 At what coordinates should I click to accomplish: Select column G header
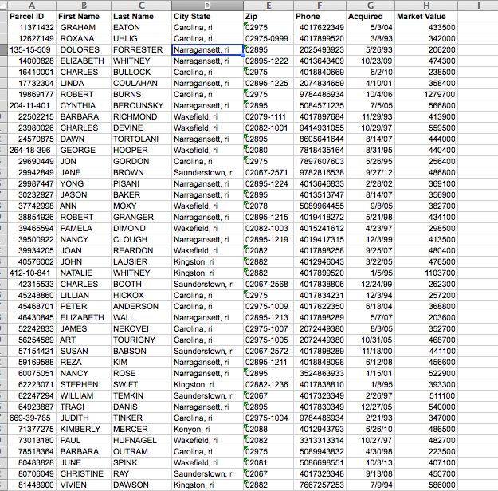(371, 6)
